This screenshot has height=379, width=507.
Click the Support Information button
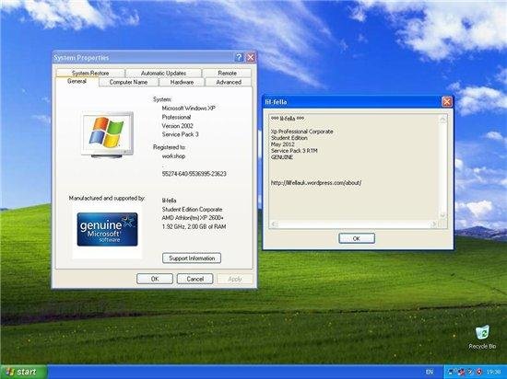coord(192,258)
